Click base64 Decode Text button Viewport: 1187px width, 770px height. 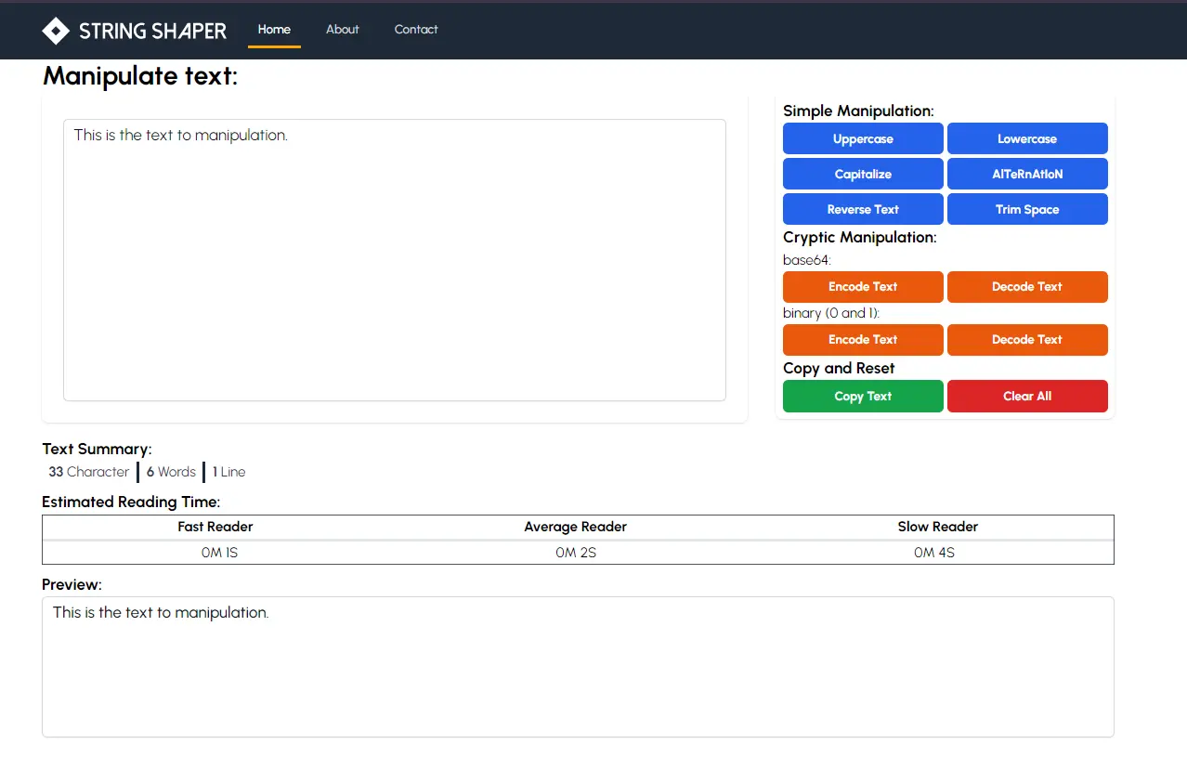[1027, 286]
